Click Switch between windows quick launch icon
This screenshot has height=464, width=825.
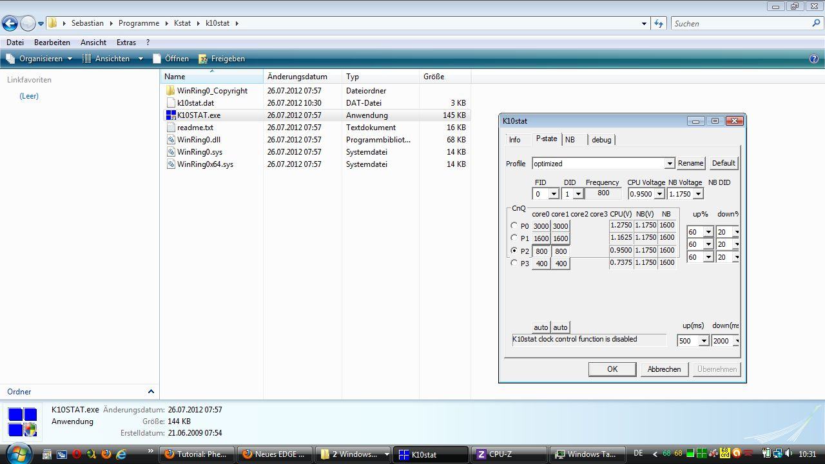point(62,454)
